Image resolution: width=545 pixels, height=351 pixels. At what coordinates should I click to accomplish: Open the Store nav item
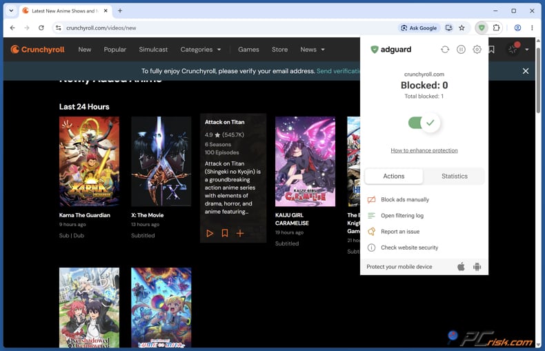pos(279,50)
